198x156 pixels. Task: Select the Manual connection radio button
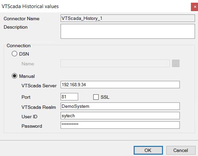[x=14, y=76]
